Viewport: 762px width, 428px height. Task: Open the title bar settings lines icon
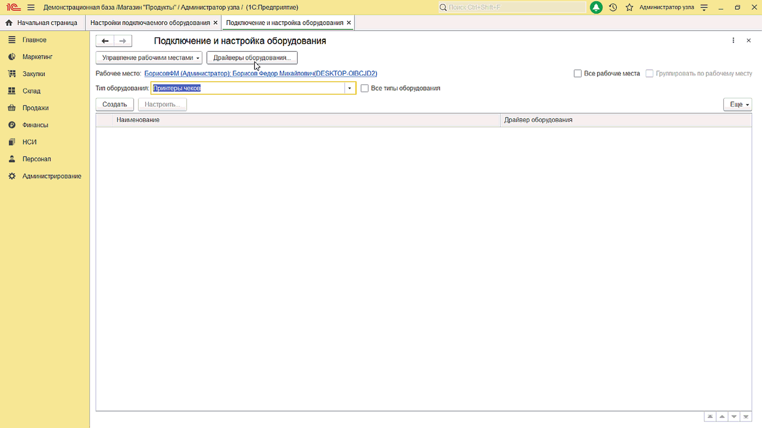[x=704, y=7]
